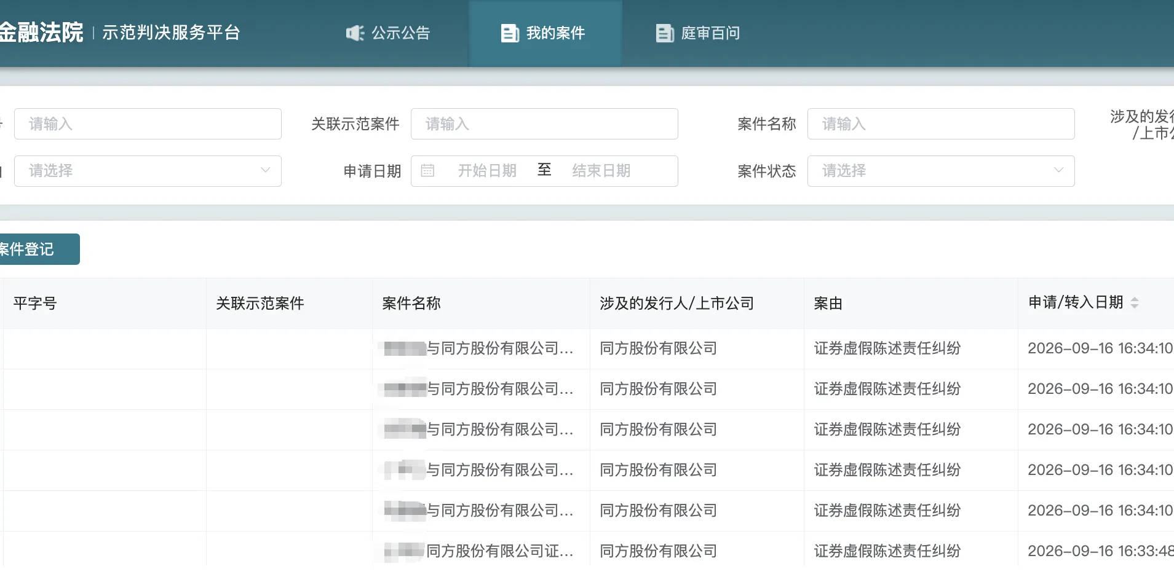Click the 示范判决服务平台 title text
Screen dimensions: 1174x577
[x=171, y=33]
